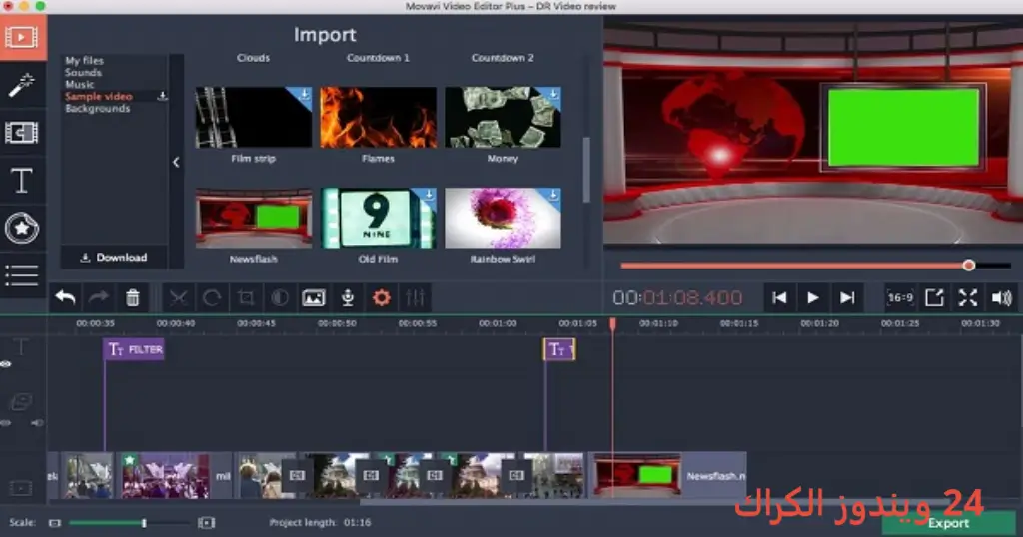Skip to previous frame
This screenshot has width=1023, height=537.
(779, 297)
